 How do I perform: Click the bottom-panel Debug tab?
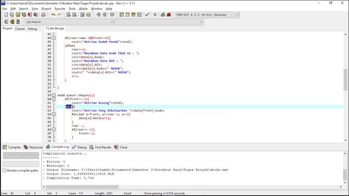pos(80,147)
